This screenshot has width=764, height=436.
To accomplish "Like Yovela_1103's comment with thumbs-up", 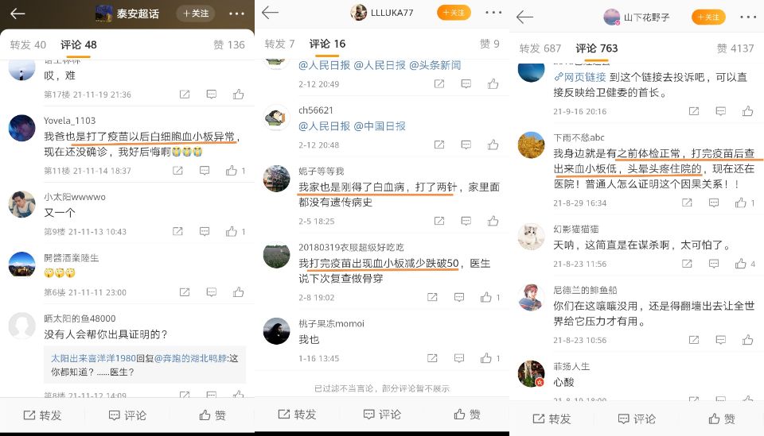I will pyautogui.click(x=232, y=171).
